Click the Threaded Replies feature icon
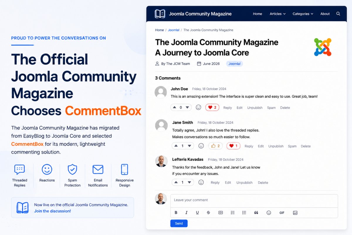 tap(19, 169)
